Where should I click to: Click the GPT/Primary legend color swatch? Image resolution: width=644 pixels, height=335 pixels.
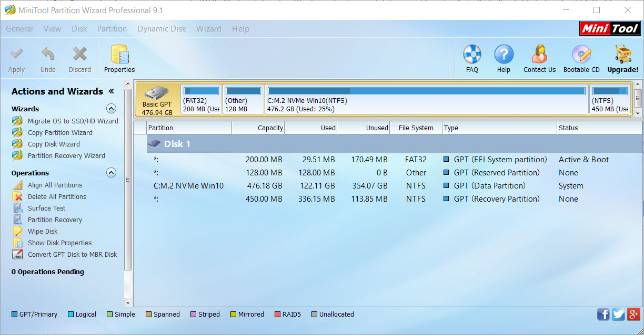[14, 315]
